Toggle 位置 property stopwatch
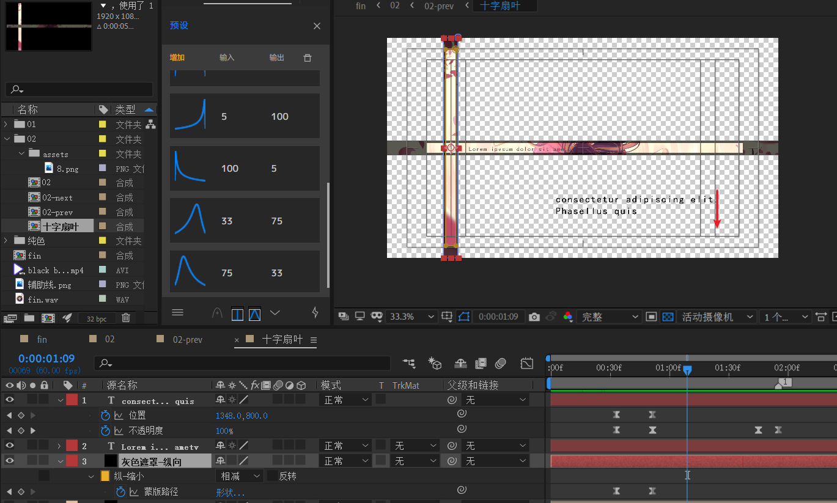Image resolution: width=837 pixels, height=503 pixels. (105, 415)
